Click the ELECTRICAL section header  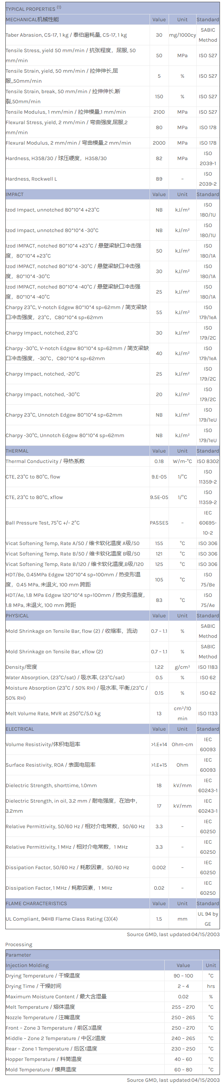pyautogui.click(x=20, y=729)
